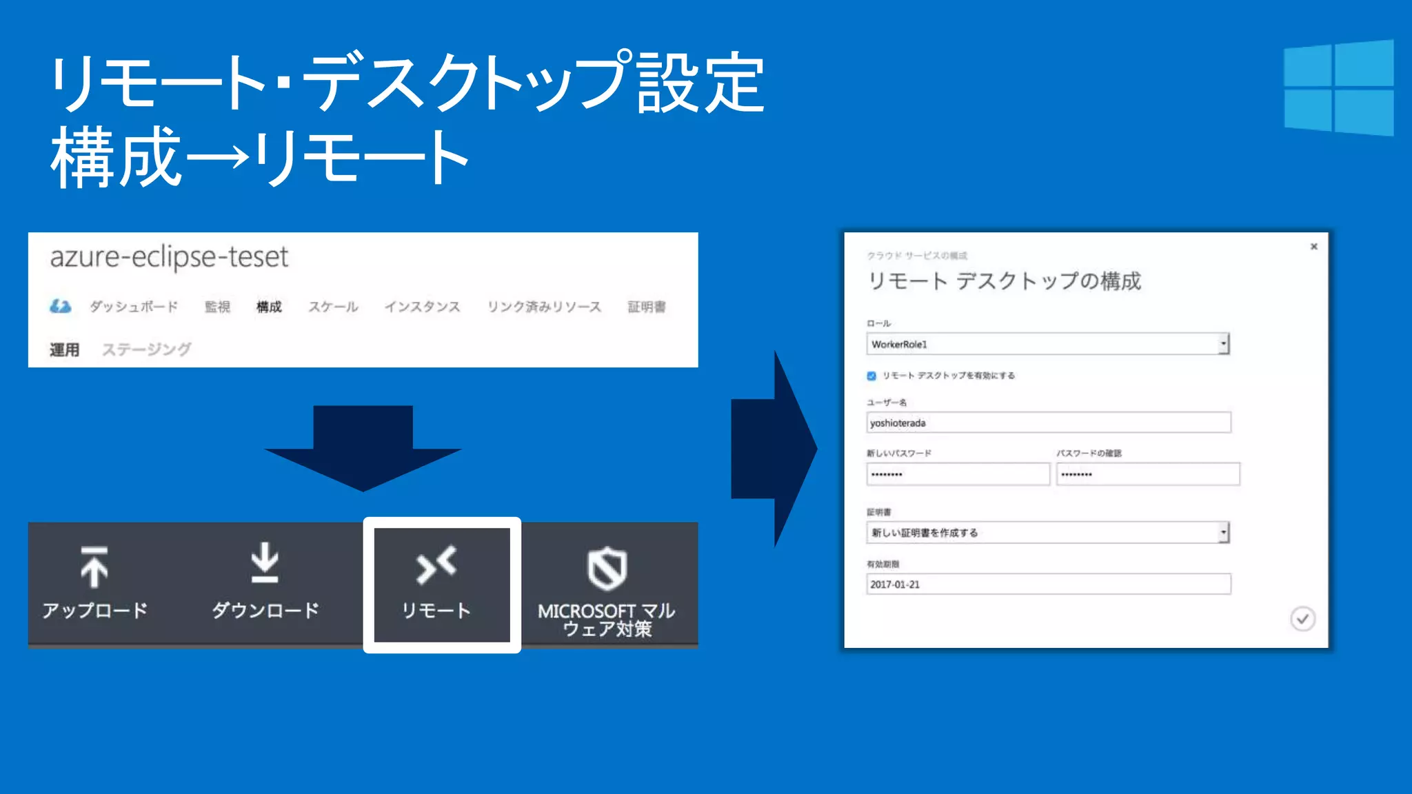Click the Azure cloud quick-start icon

coord(61,307)
